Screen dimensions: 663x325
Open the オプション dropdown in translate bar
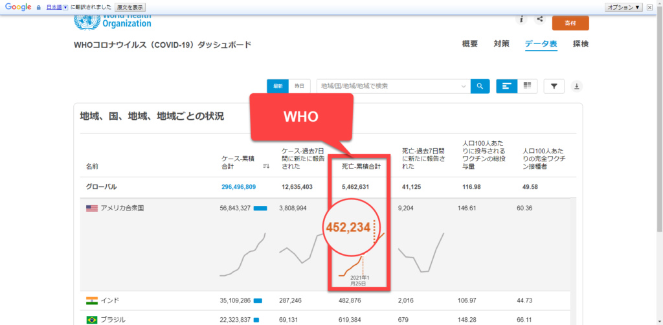pos(624,6)
